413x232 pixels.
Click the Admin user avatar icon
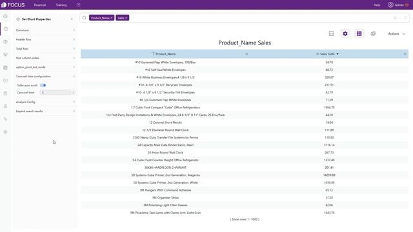(x=390, y=5)
